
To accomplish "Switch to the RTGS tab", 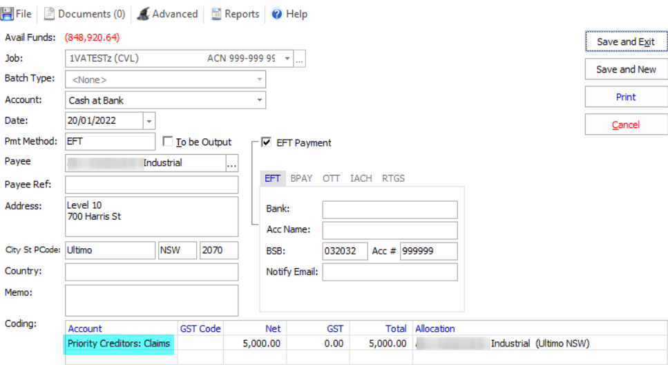I will 393,178.
